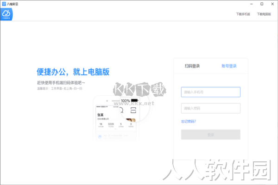The height and width of the screenshot is (185, 278).
Task: Close the 八桂彩云 window
Action: click(272, 4)
